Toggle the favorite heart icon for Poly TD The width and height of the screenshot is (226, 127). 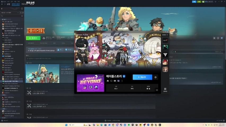pyautogui.click(x=222, y=38)
